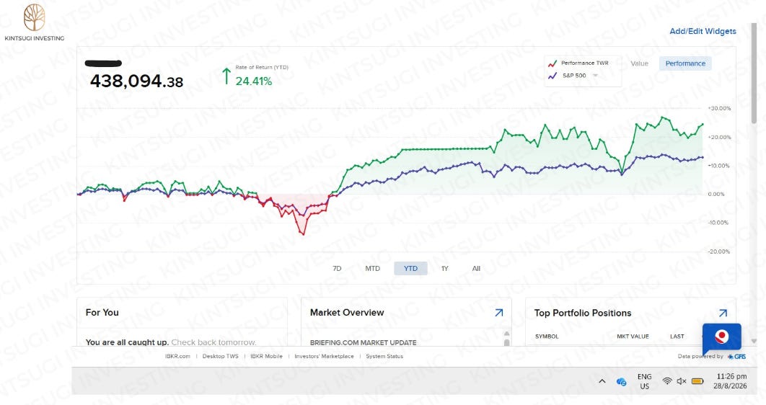Image resolution: width=766 pixels, height=405 pixels.
Task: Click the Kintsugi Investing tree logo
Action: [x=34, y=17]
